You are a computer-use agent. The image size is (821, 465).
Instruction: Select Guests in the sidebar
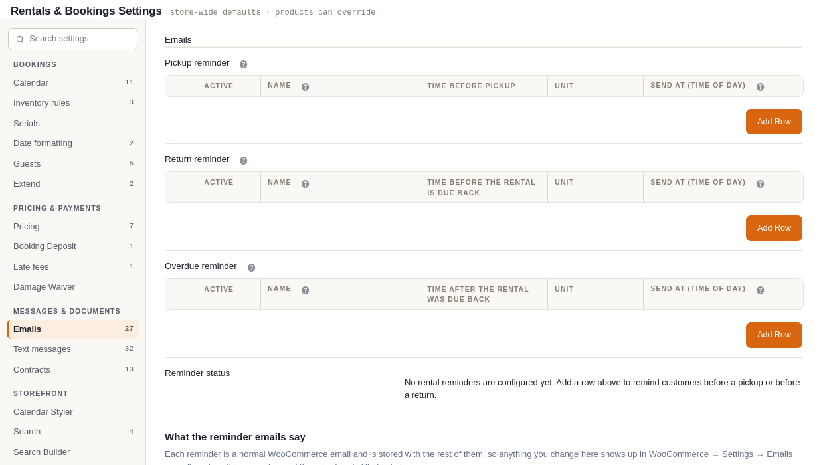coord(73,164)
